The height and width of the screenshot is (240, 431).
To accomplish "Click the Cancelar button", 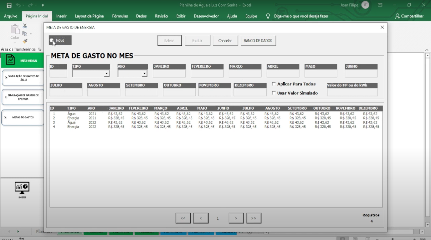I will click(x=225, y=41).
